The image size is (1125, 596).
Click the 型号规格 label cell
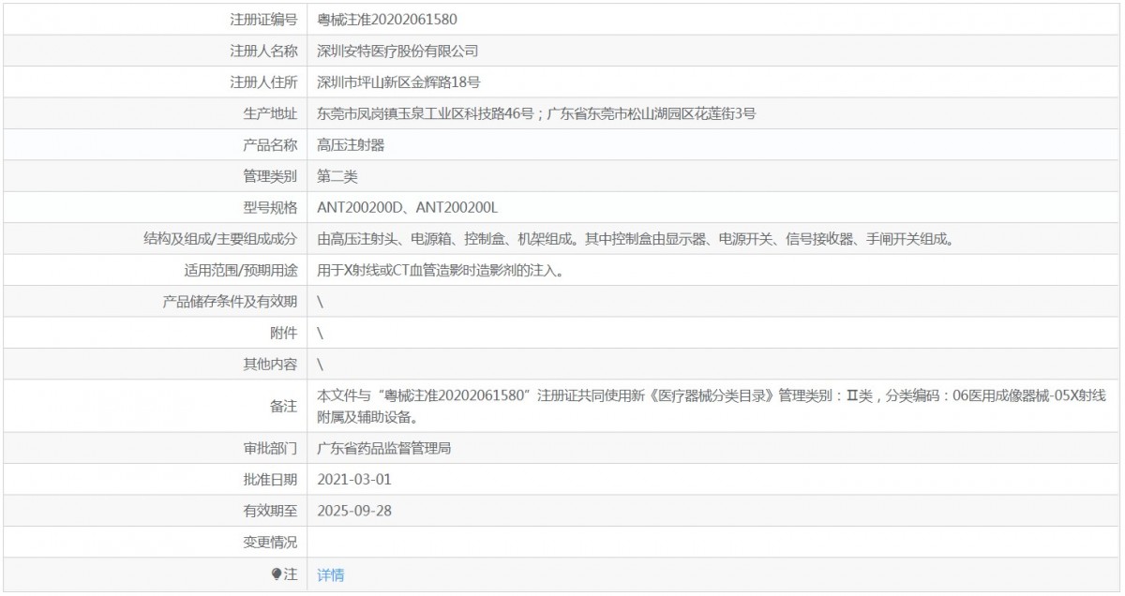pyautogui.click(x=154, y=207)
